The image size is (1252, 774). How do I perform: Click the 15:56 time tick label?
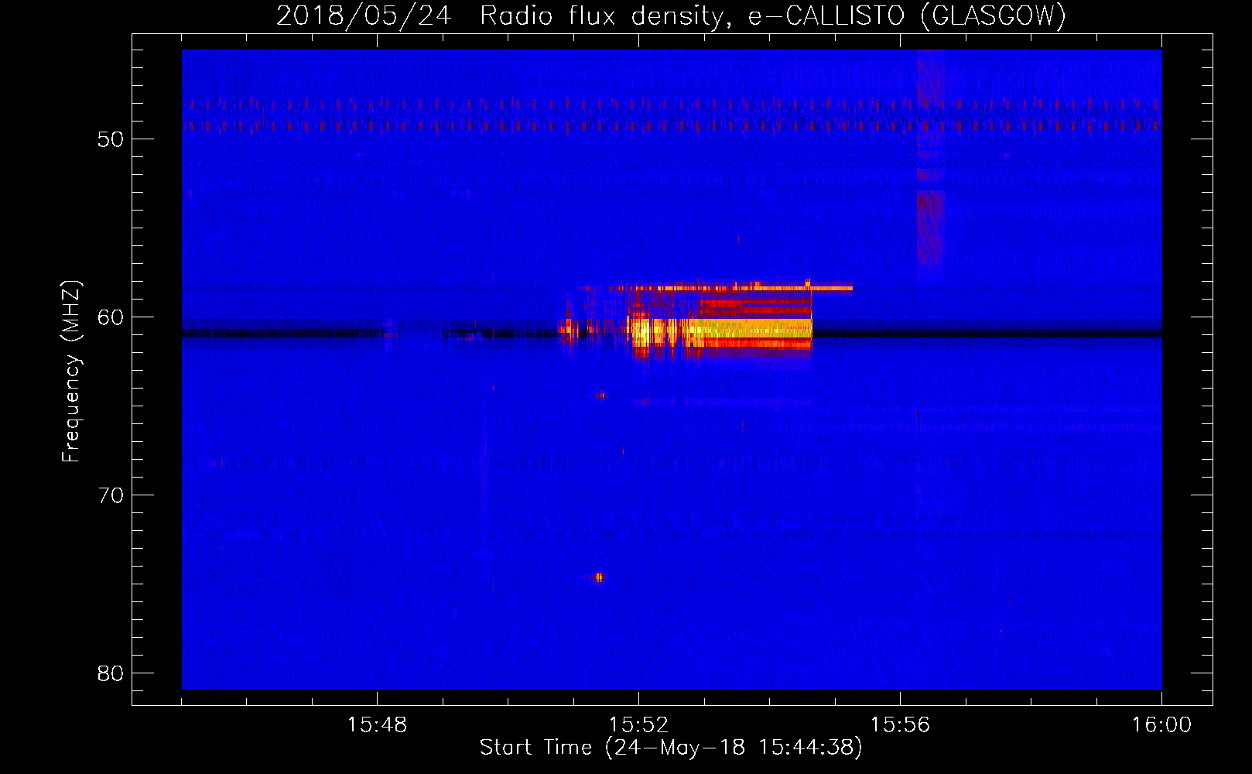[x=900, y=725]
